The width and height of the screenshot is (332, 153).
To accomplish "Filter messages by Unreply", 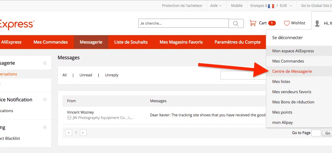I will pos(112,75).
